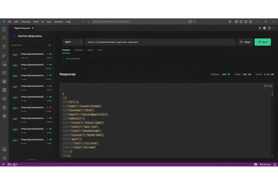Screen dimensions: 278x185
Task: Open the Run and Debug view
Action: tap(4, 55)
